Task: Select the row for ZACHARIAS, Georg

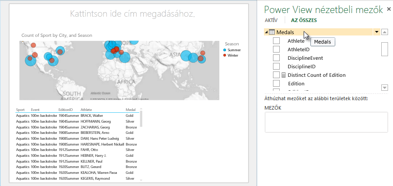Action: 76,127
